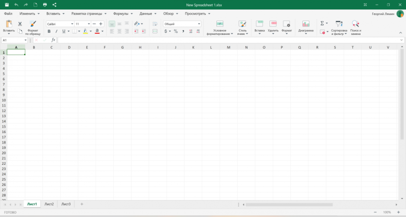Apply percent number format
This screenshot has height=217, width=406.
point(176,31)
